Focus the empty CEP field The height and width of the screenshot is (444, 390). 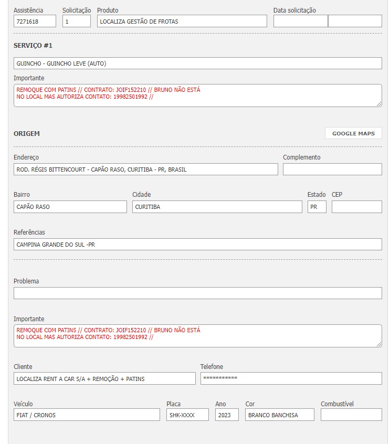[356, 207]
